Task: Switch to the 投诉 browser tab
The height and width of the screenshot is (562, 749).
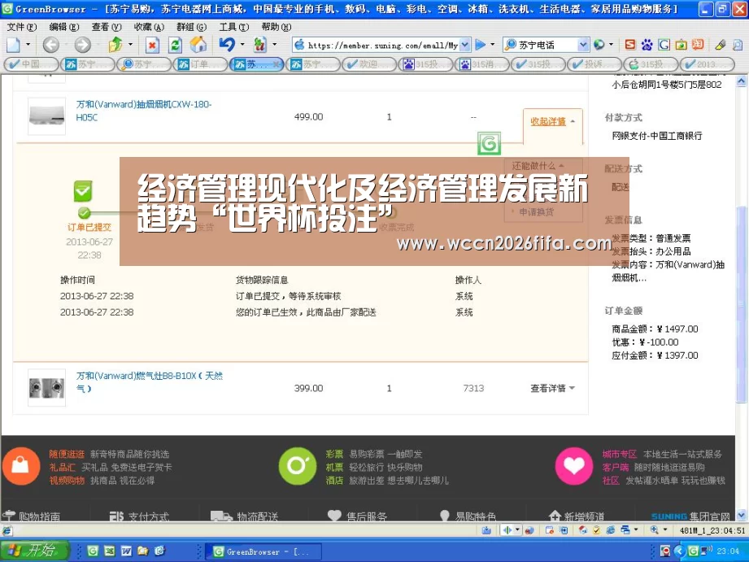Action: tap(594, 64)
